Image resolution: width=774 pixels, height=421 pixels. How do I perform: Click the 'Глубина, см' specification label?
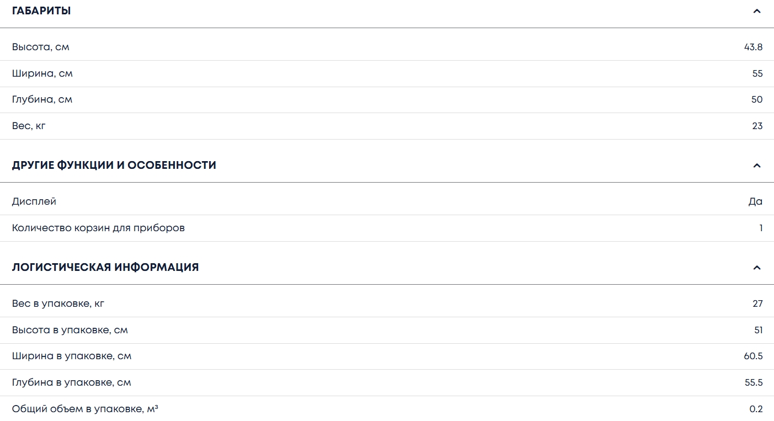pos(42,99)
